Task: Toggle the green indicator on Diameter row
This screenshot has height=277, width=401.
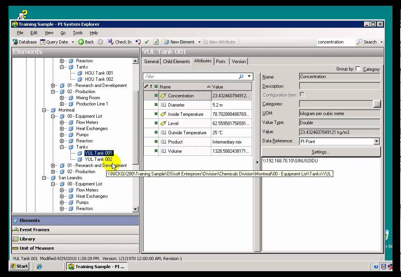Action: tap(156, 105)
